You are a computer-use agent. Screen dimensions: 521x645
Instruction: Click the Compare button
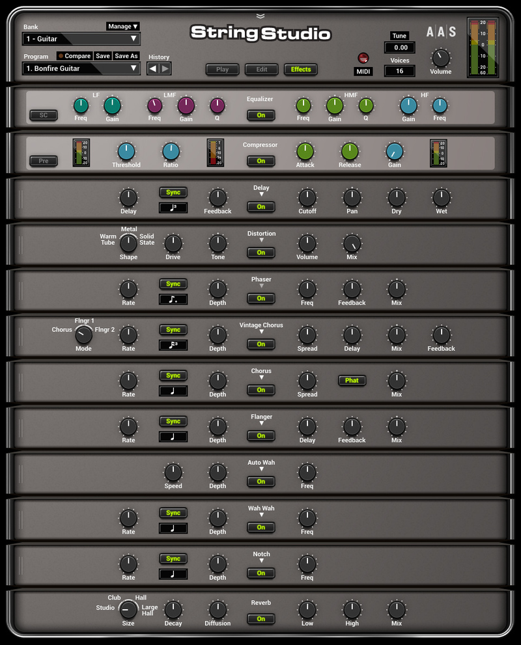tap(74, 56)
